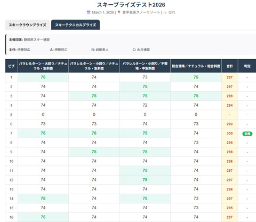Click bib number 11
Viewport: 256px width, 222px height.
pos(11,171)
